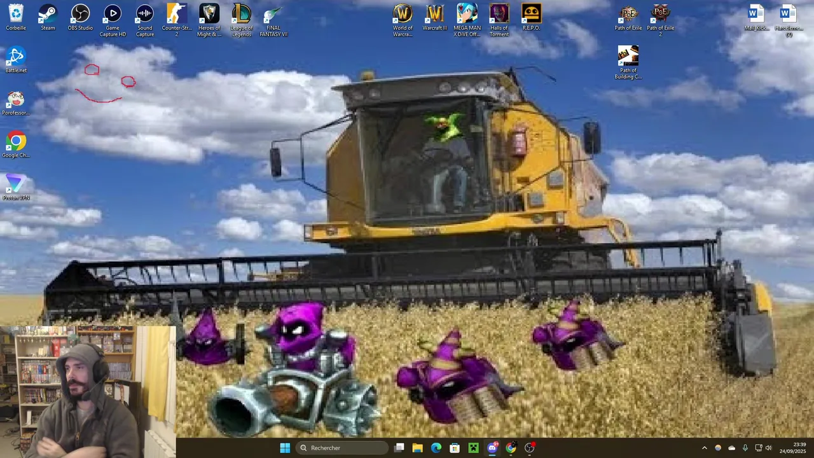Select the Warcraft III shortcut
The width and height of the screenshot is (814, 458).
pyautogui.click(x=435, y=17)
